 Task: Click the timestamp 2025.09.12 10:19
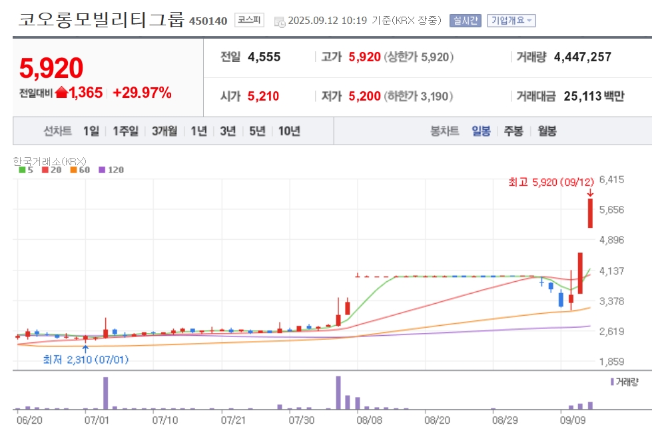[x=328, y=21]
